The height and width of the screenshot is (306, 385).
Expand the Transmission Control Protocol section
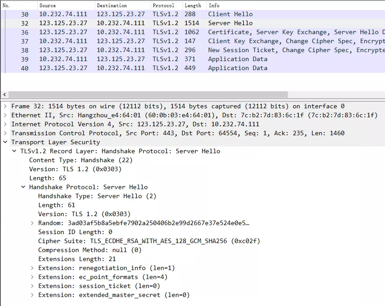(5, 133)
